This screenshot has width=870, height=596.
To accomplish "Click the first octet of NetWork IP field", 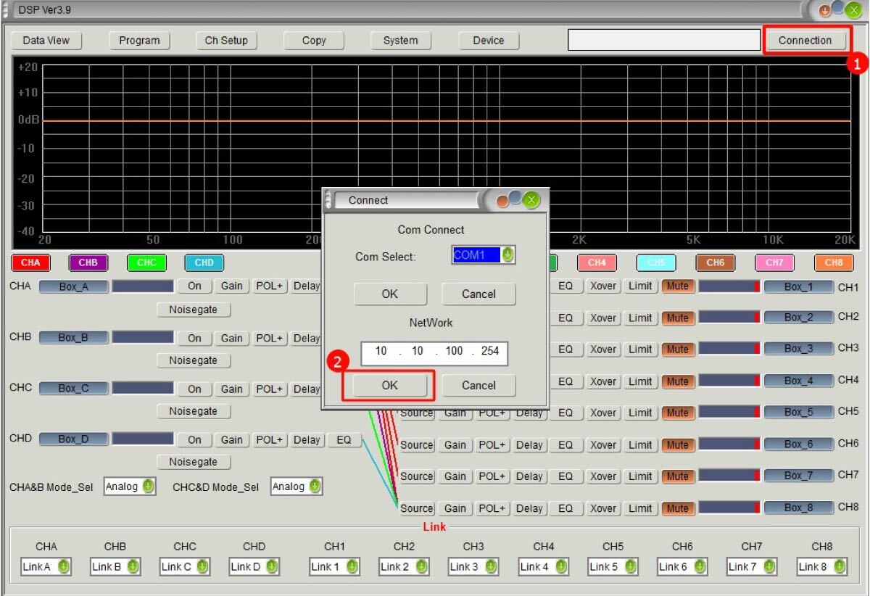I will 381,352.
